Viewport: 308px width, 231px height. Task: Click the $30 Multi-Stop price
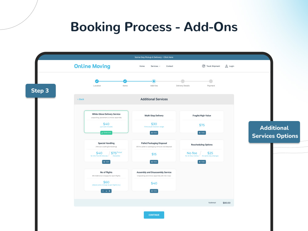(x=154, y=124)
